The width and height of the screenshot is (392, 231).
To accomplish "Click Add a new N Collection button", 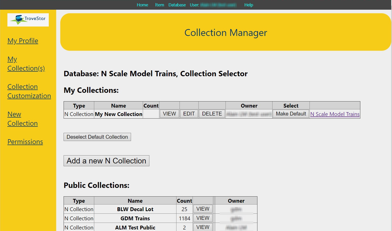I will pyautogui.click(x=106, y=161).
